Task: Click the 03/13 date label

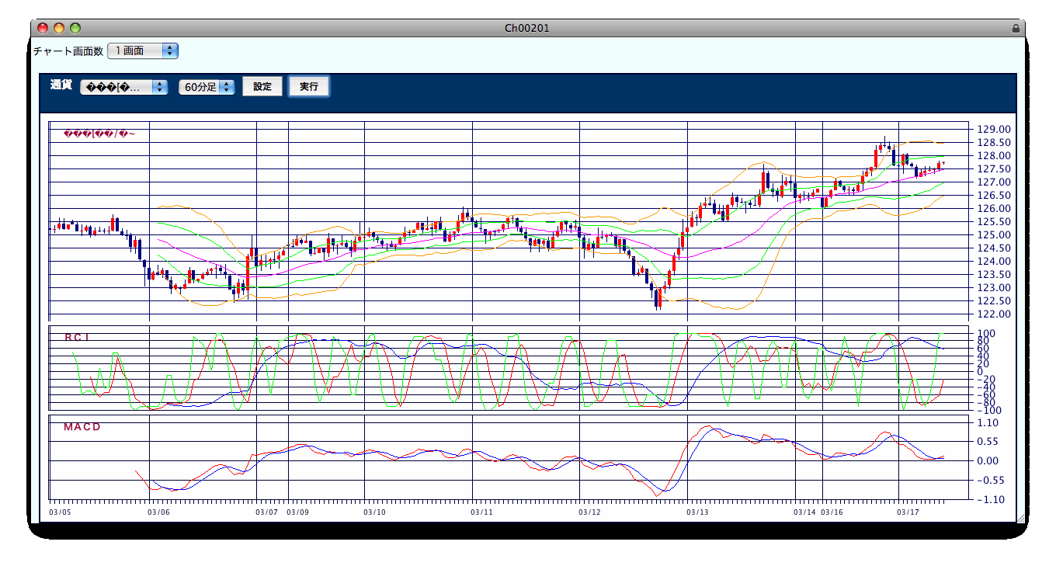Action: tap(697, 512)
